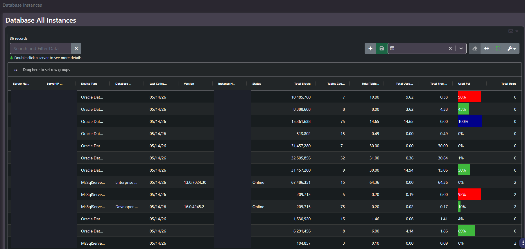
Task: Clear the search field with the X button
Action: (76, 48)
